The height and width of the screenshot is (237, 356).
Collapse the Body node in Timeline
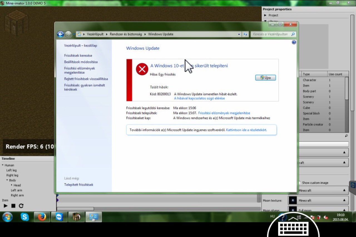7,180
